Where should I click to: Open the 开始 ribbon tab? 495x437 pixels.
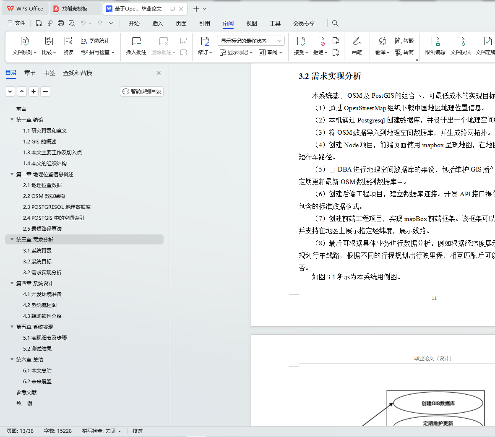pyautogui.click(x=134, y=23)
